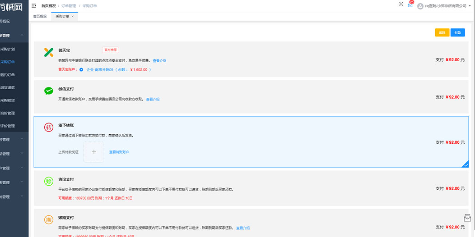This screenshot has height=237, width=475.
Task: Click the company name zlq医院/小郑诊所有限公司
Action: point(445,6)
